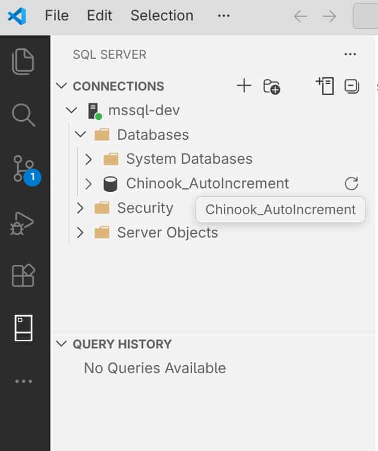This screenshot has height=451, width=378.
Task: Click the System Databases folder icon
Action: coord(111,159)
